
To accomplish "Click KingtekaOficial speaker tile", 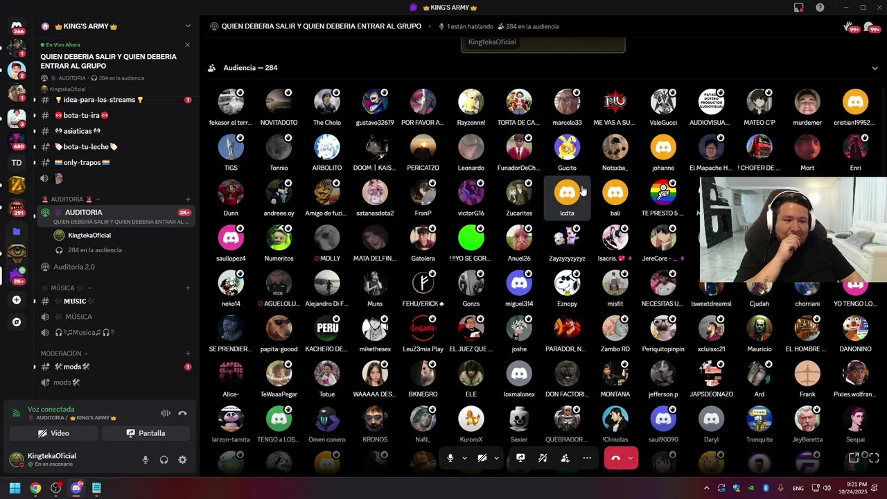I will (543, 44).
